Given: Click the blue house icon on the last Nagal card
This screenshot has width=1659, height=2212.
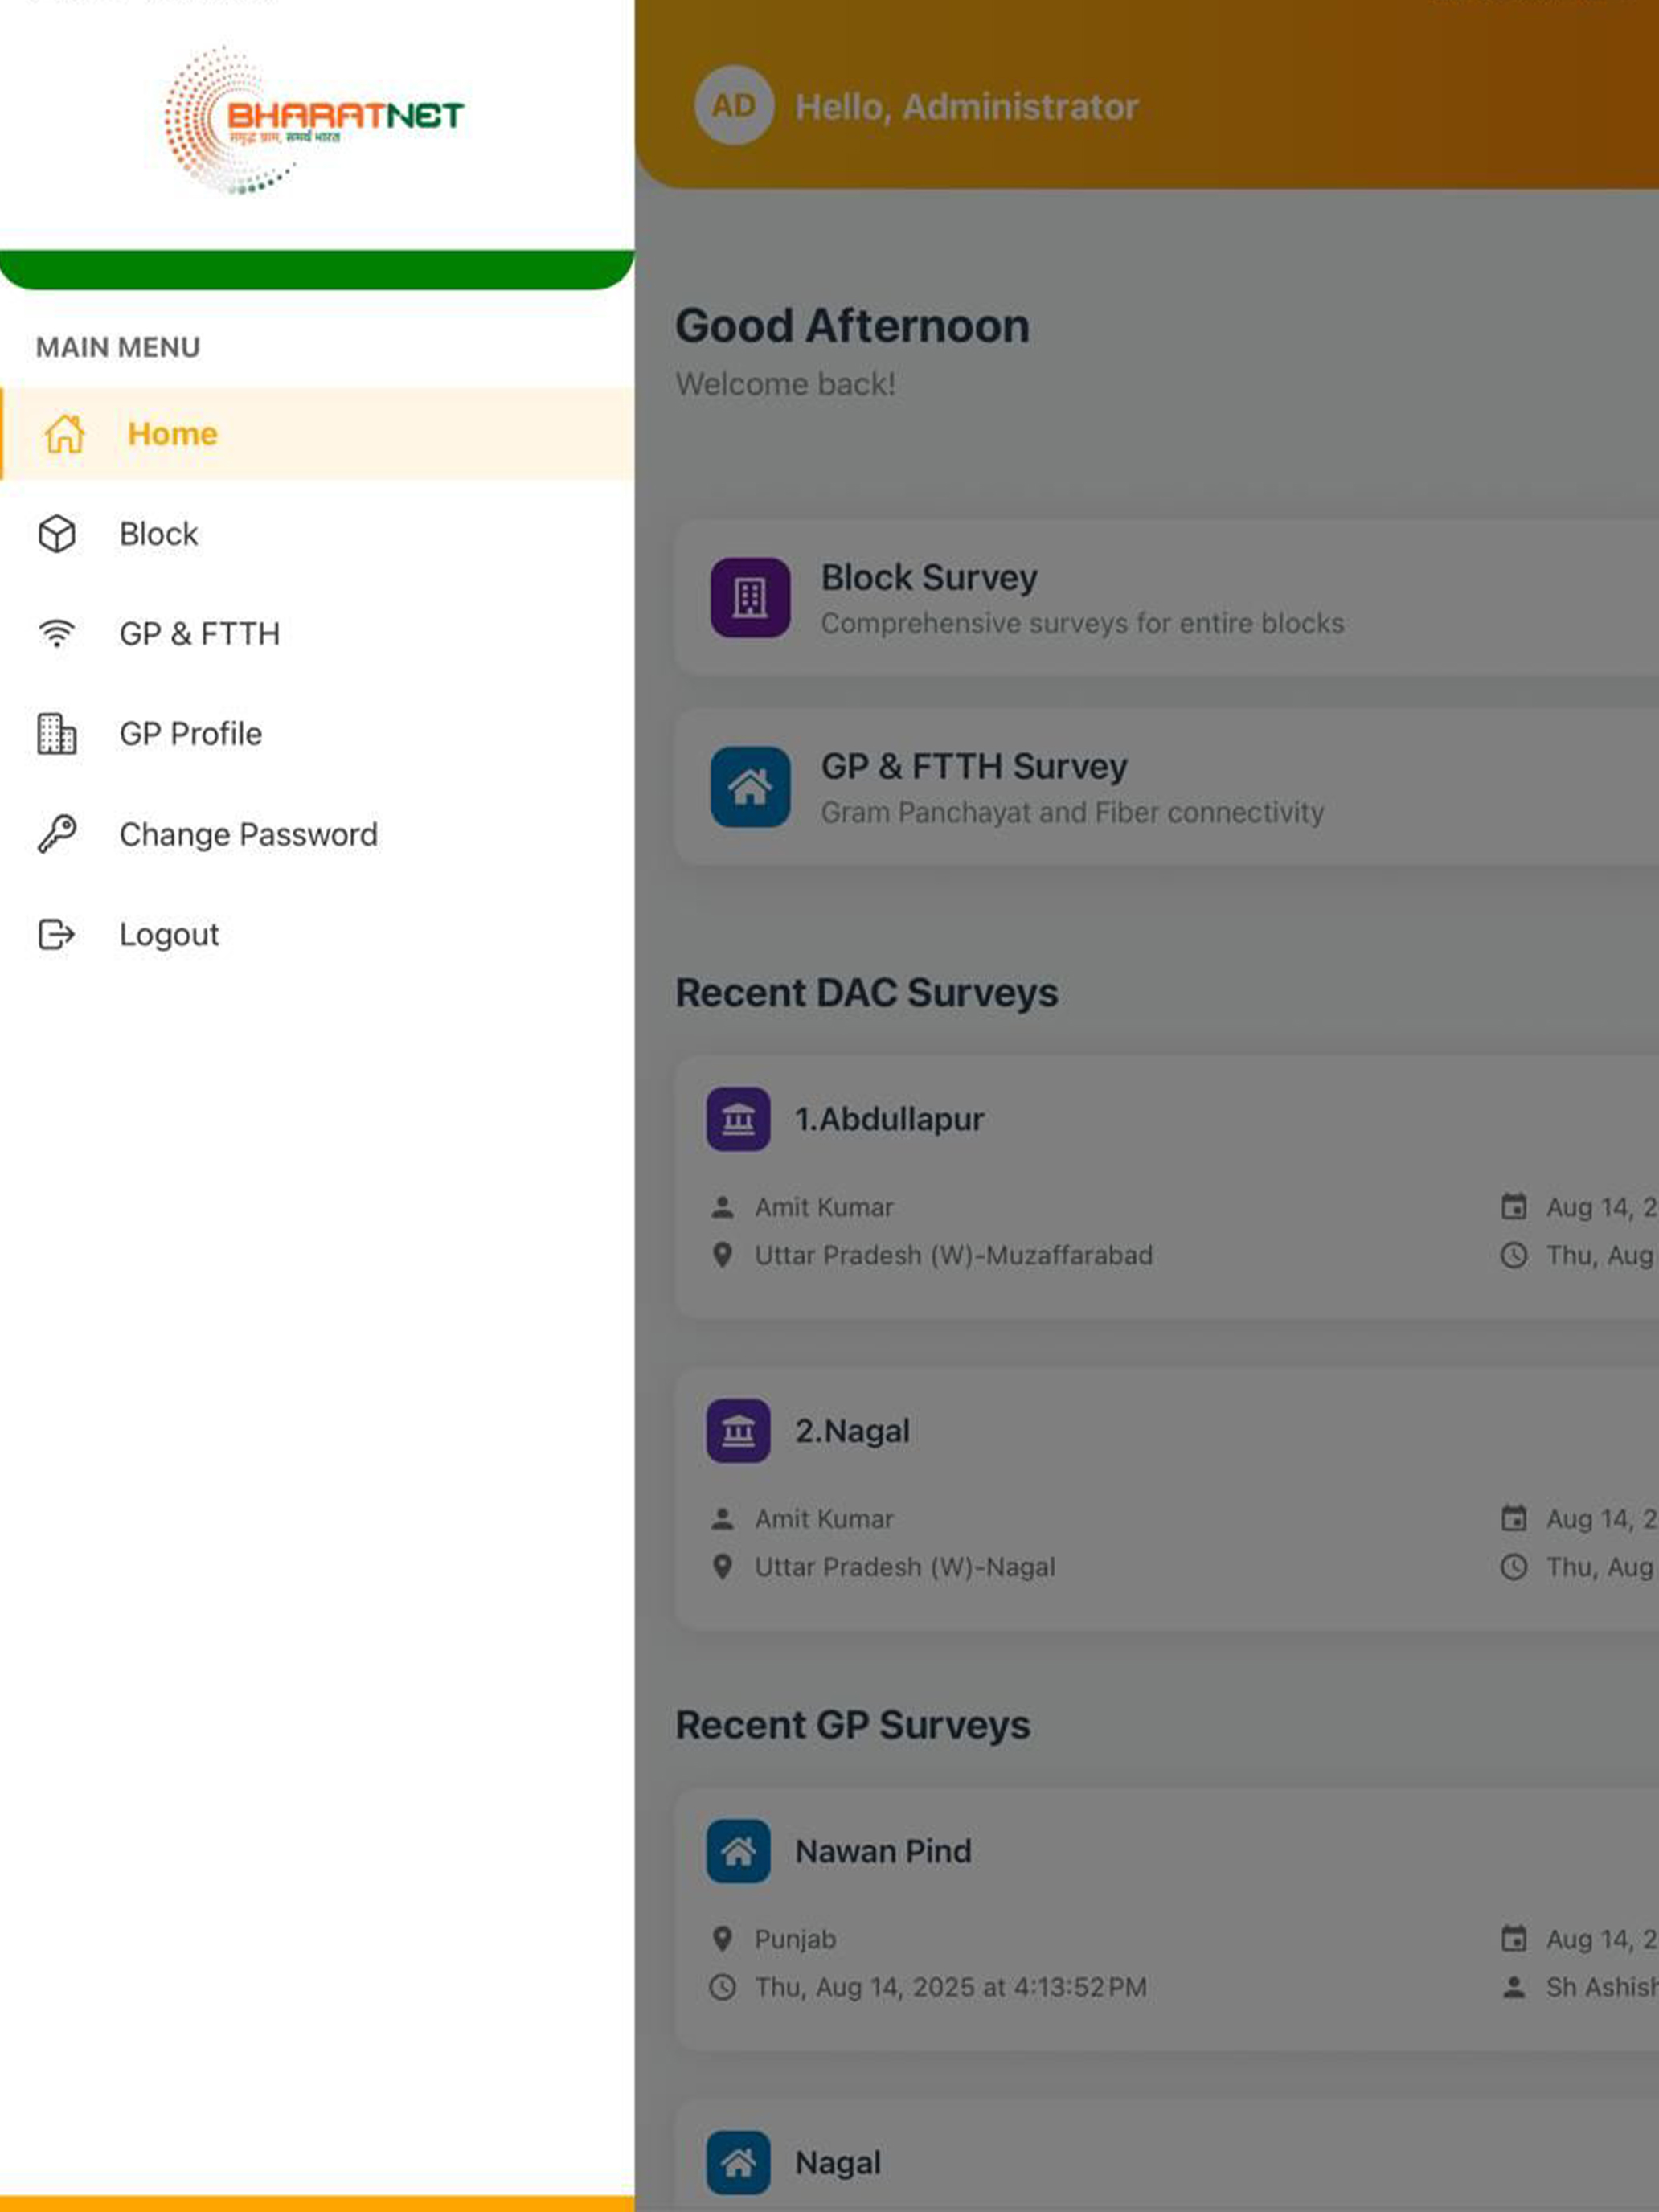Looking at the screenshot, I should 738,2163.
